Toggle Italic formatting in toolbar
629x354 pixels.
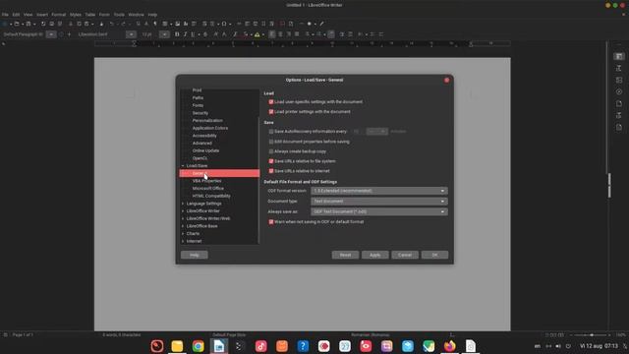tap(185, 34)
